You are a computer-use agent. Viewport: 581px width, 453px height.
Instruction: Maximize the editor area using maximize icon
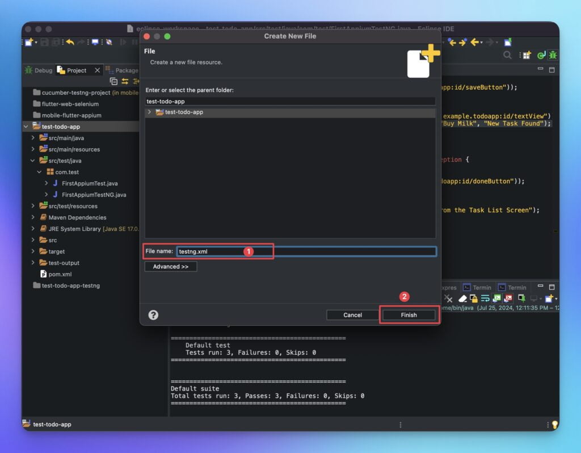551,70
